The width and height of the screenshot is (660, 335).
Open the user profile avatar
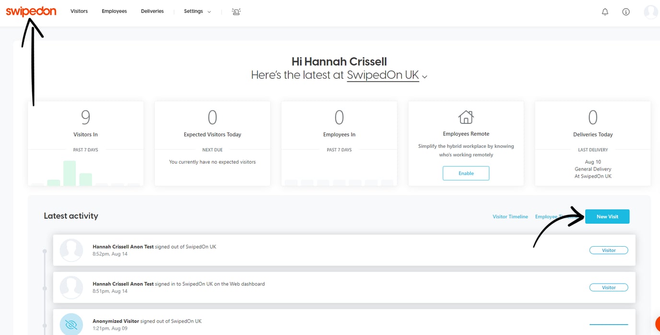(650, 12)
